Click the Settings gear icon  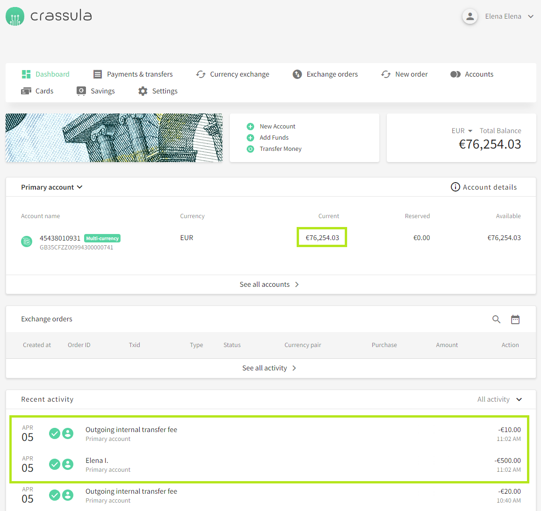tap(142, 91)
